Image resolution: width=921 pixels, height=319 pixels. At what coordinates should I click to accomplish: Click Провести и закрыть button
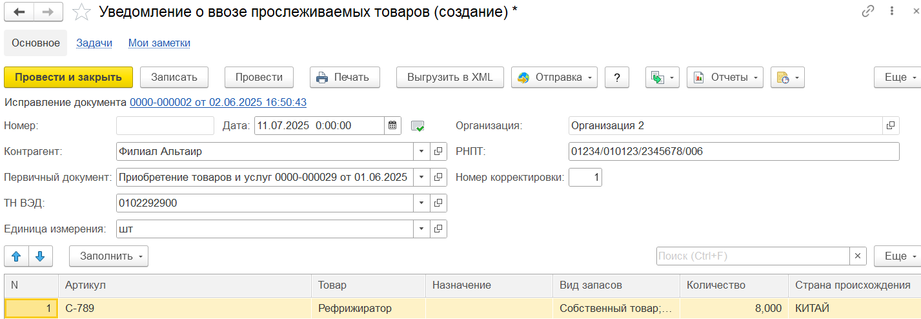point(68,77)
